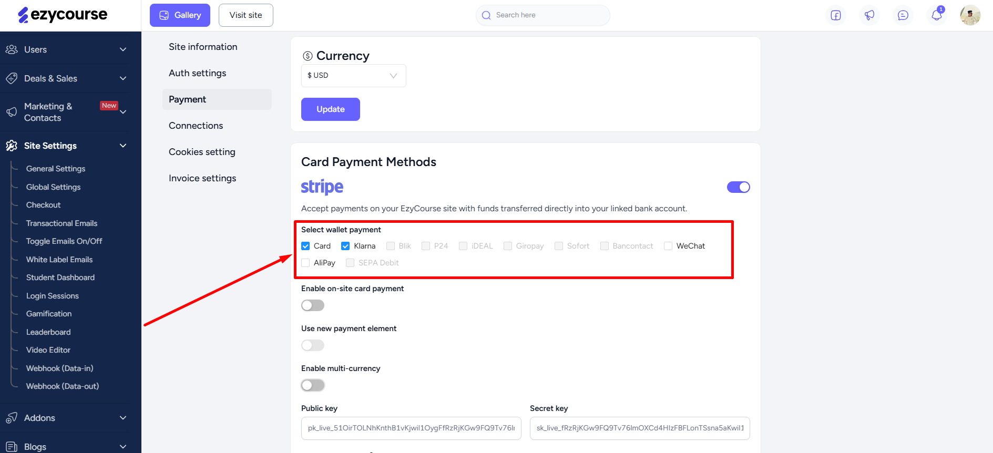
Task: Open the announcements megaphone icon
Action: (x=869, y=15)
